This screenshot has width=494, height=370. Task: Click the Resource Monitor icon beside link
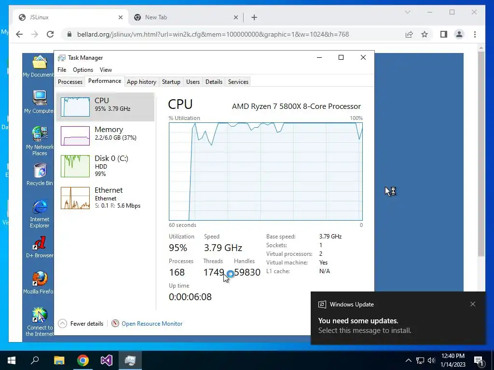[115, 323]
